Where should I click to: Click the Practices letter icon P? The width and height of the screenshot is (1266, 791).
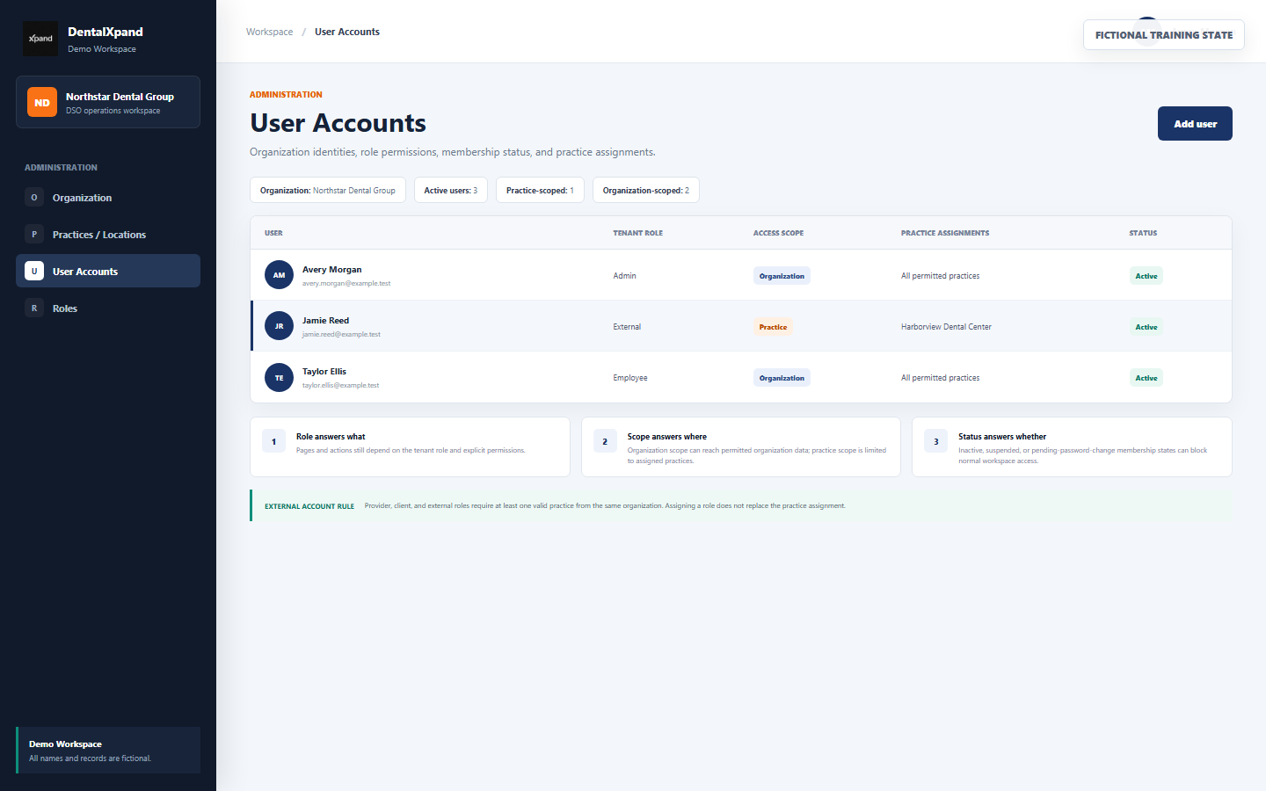(34, 235)
